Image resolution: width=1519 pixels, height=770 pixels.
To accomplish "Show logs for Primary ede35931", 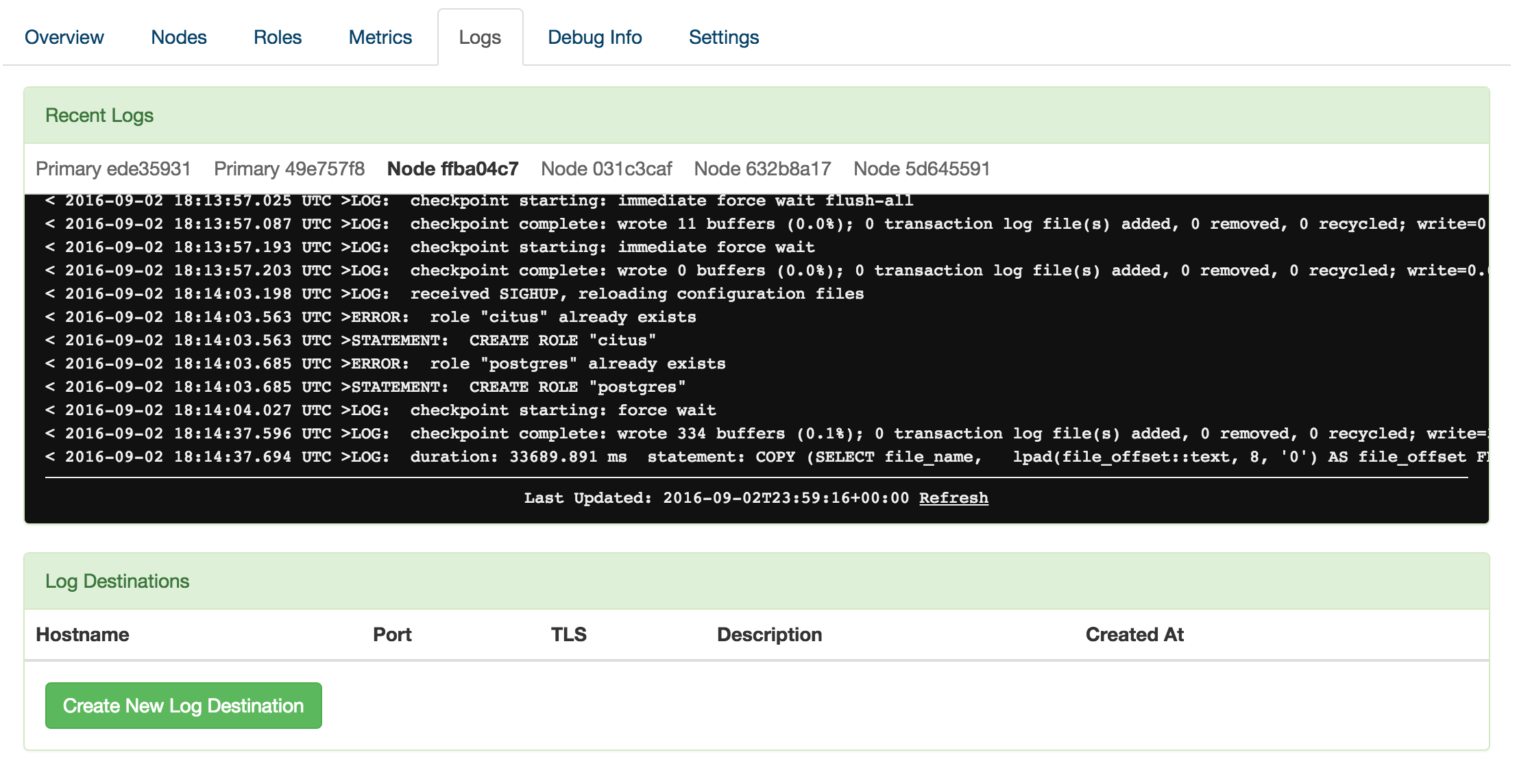I will pos(113,169).
